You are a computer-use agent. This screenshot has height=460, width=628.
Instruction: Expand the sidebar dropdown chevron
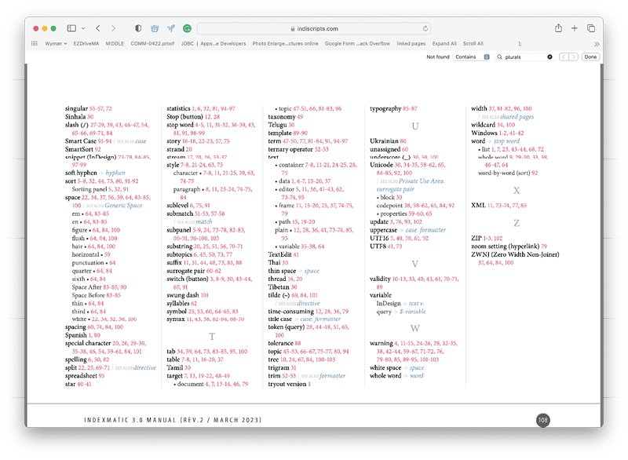(82, 28)
